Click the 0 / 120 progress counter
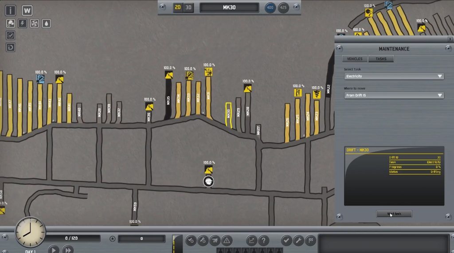 point(71,238)
